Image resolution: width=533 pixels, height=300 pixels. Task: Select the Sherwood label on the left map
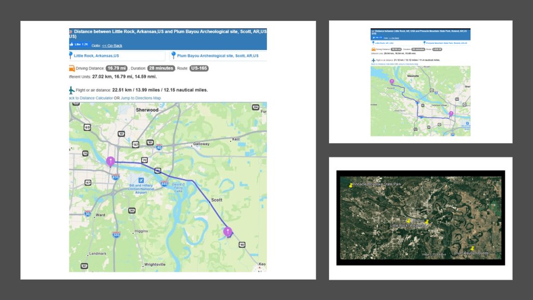tap(147, 110)
